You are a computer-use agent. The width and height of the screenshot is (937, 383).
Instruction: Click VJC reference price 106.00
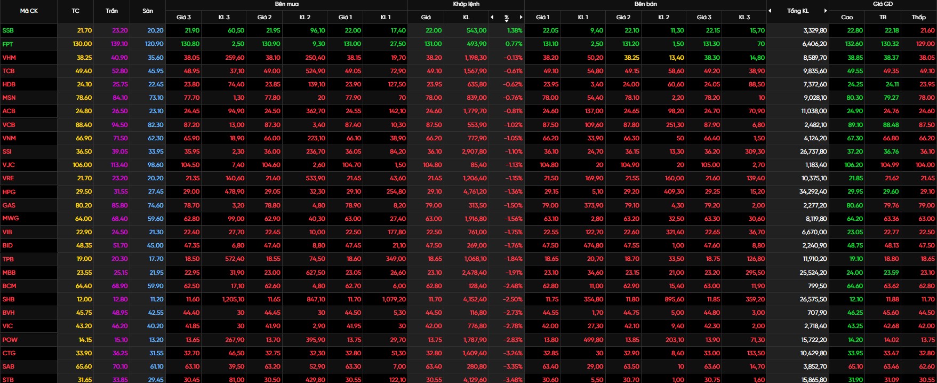(x=82, y=165)
